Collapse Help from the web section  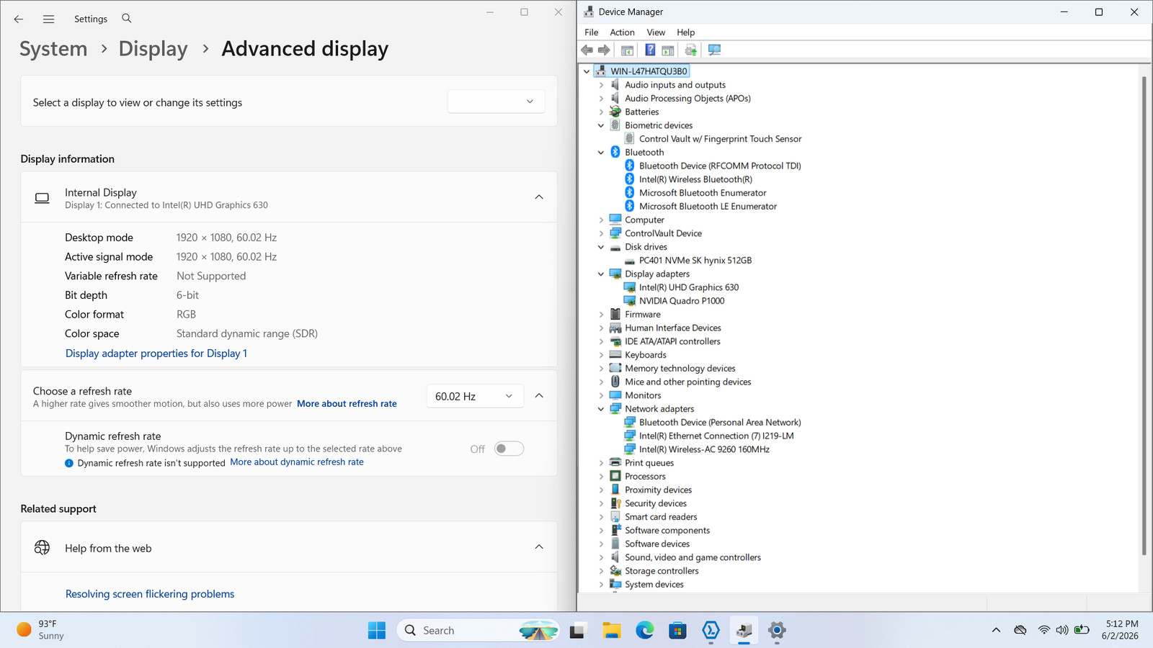click(539, 547)
